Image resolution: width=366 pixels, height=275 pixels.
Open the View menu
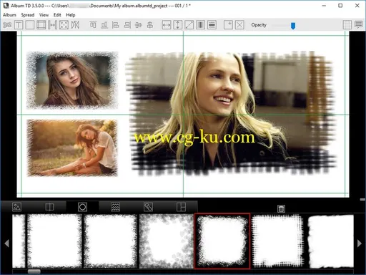point(44,15)
